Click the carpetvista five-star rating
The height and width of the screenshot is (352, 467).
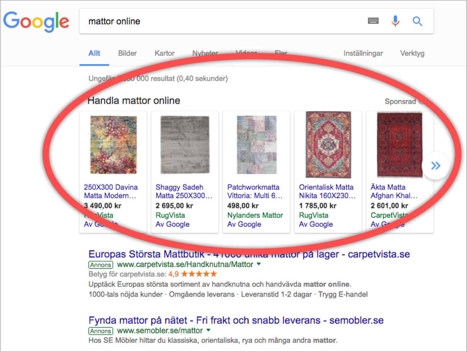(199, 274)
